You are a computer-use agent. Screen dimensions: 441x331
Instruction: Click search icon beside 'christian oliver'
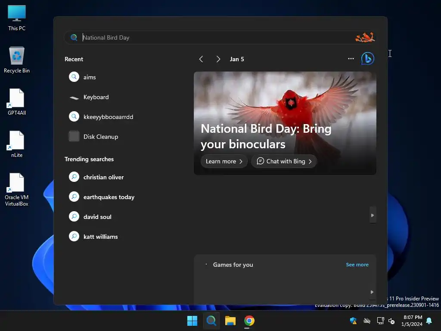point(74,177)
